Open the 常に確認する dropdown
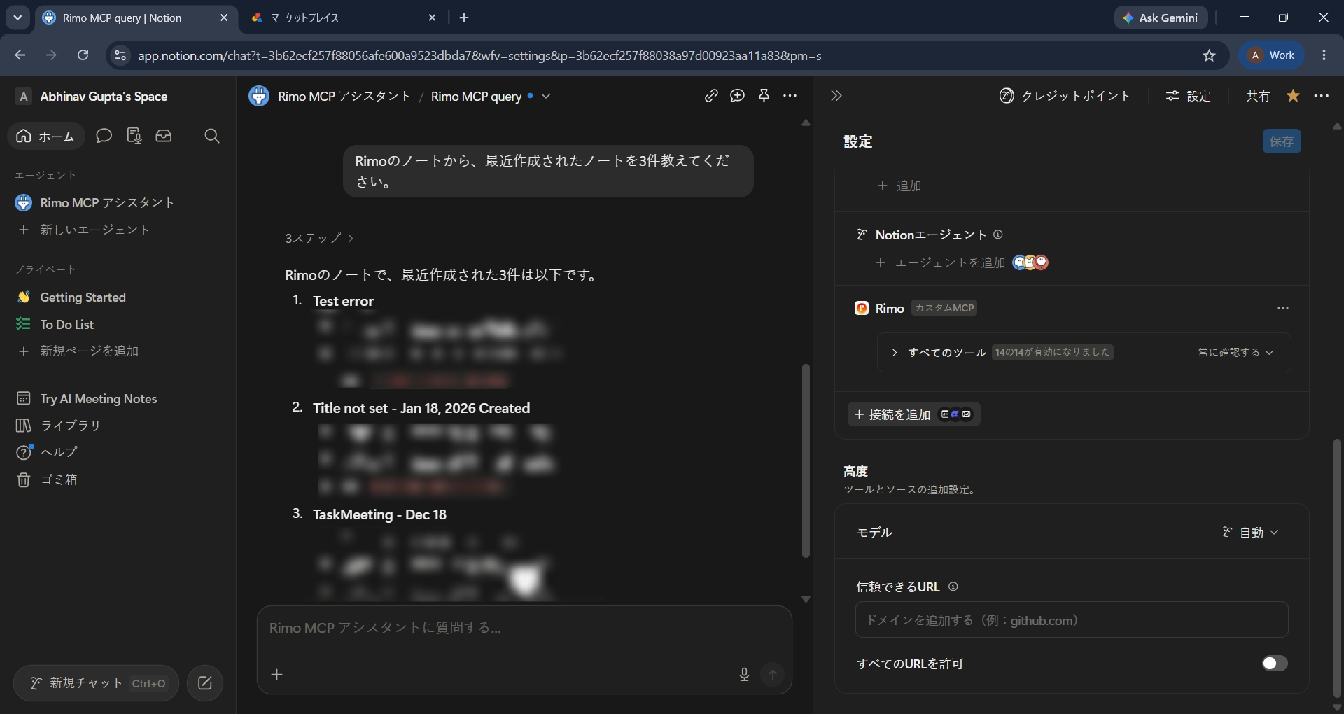This screenshot has width=1344, height=714. click(1235, 353)
